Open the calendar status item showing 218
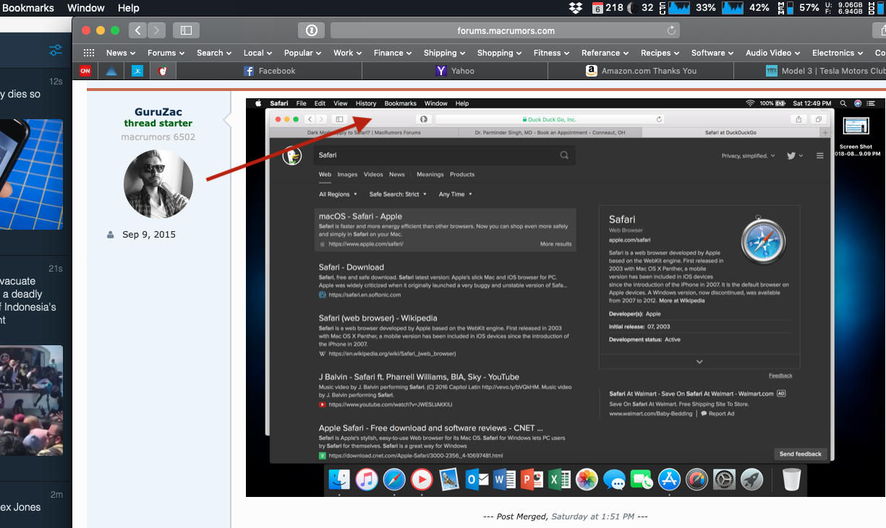Image resolution: width=886 pixels, height=528 pixels. tap(608, 8)
